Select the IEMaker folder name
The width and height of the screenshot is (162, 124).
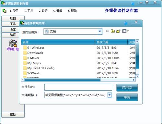click(x=33, y=58)
